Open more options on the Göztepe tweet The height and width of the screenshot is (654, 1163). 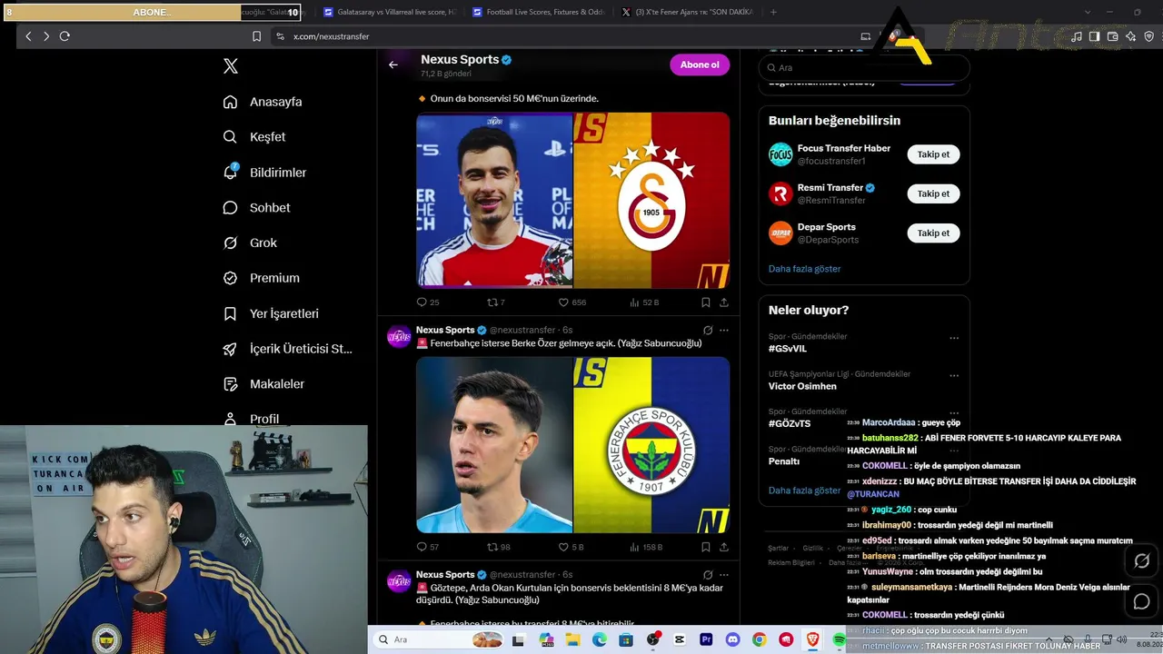point(724,574)
